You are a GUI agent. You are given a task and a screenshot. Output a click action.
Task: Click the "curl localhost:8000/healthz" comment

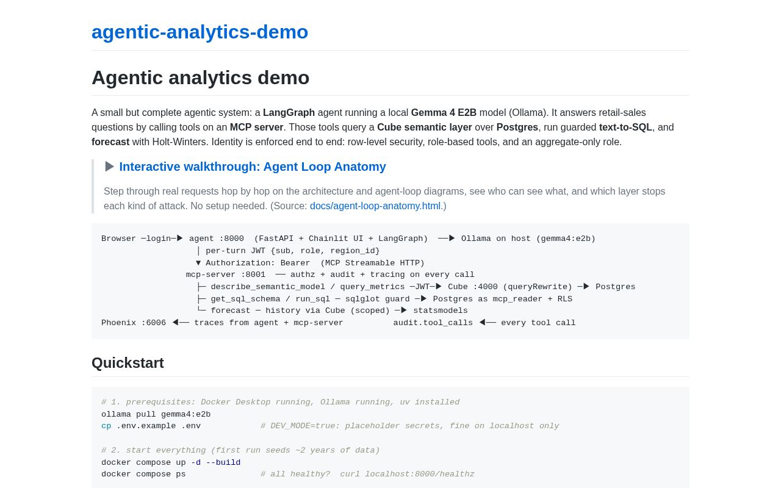tap(408, 474)
